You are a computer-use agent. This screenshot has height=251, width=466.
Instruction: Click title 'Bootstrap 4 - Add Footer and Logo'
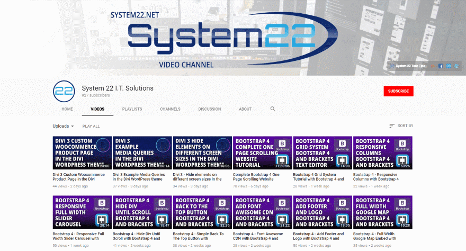pos(318,236)
